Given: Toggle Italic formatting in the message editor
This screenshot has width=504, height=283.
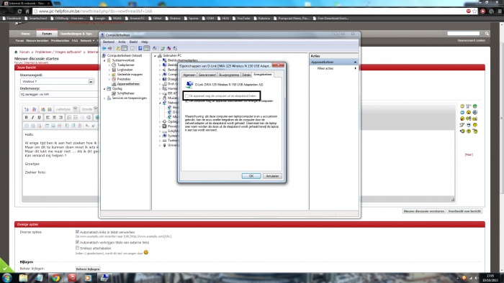Looking at the screenshot, I should [x=32, y=117].
